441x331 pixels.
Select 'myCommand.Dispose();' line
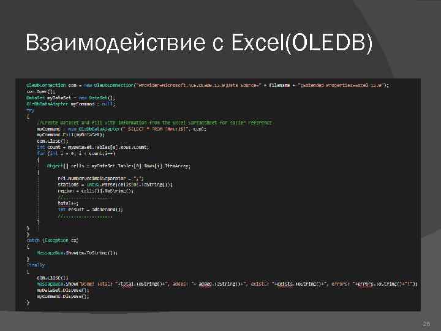63,297
